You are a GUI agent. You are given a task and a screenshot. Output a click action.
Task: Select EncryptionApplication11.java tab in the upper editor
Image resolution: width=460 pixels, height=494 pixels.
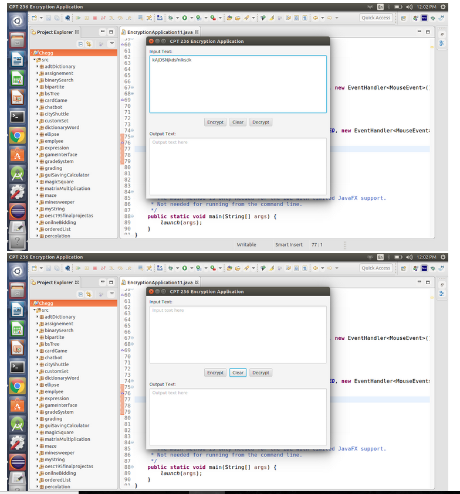[160, 32]
